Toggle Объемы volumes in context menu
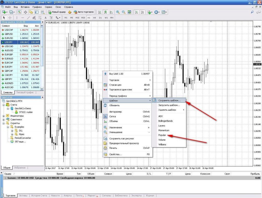 click(x=113, y=121)
